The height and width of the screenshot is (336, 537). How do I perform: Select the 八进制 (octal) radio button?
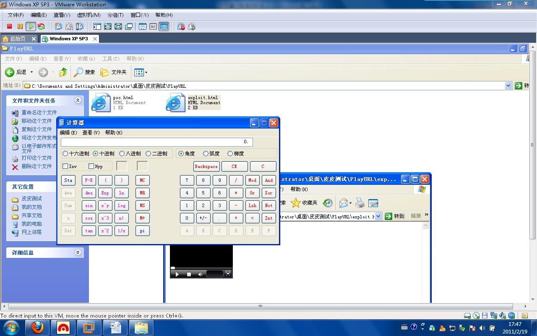coord(122,154)
